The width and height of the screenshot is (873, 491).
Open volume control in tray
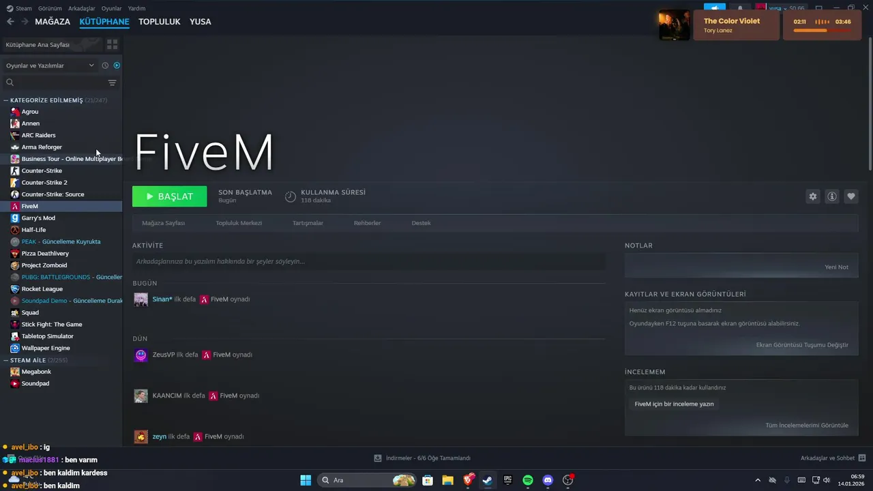pos(828,480)
